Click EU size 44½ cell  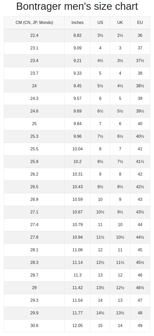(140, 237)
